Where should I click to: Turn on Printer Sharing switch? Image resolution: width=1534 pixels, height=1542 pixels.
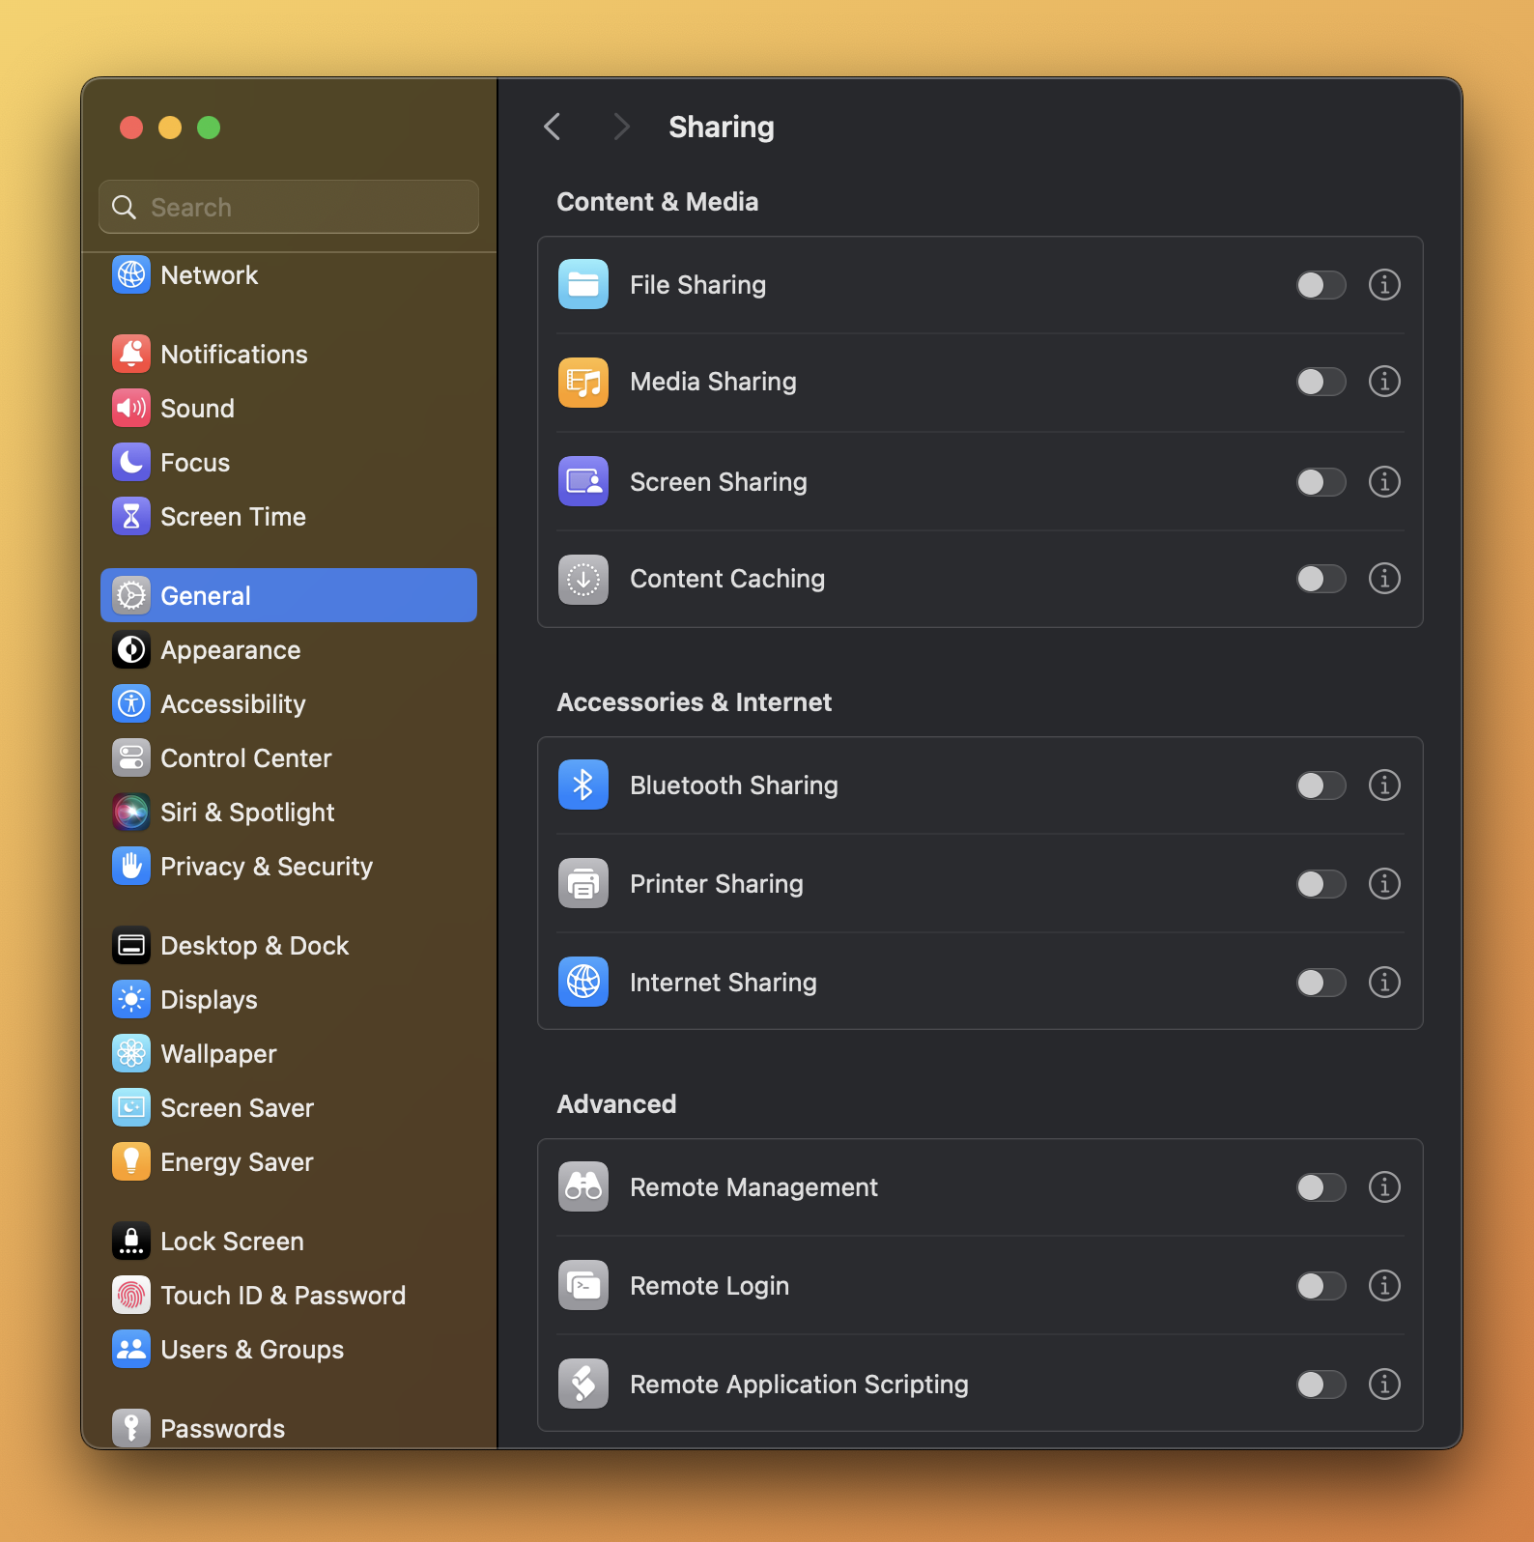point(1321,884)
